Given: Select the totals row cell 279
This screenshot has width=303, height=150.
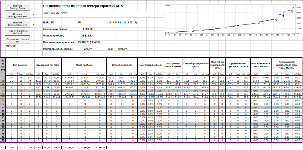Looking at the screenshot, I should (x=30, y=148).
